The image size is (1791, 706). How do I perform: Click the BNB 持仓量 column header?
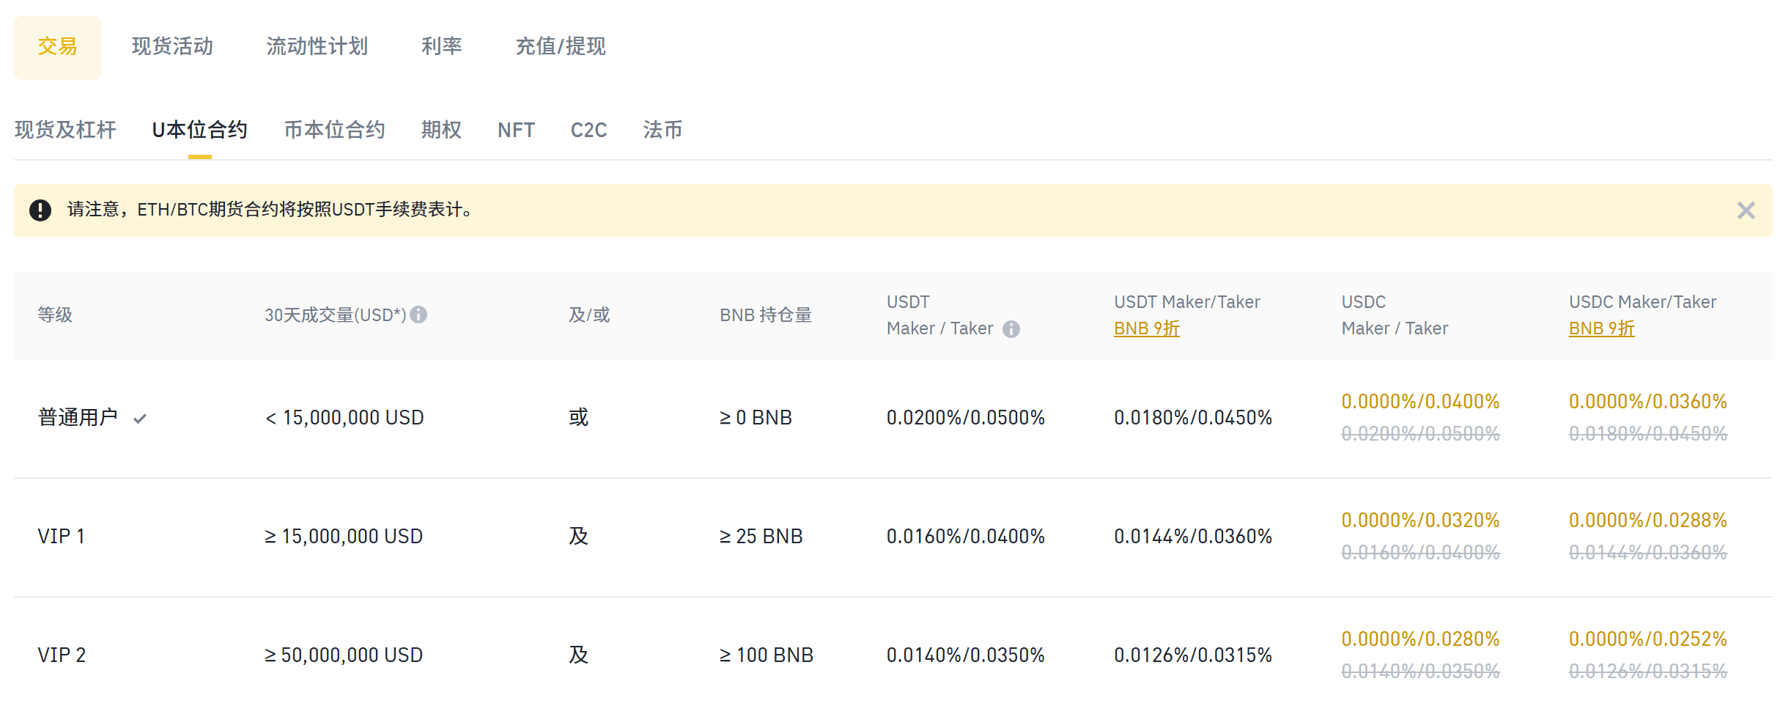766,315
